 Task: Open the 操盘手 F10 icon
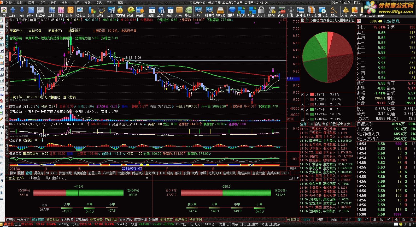[x=40, y=12]
